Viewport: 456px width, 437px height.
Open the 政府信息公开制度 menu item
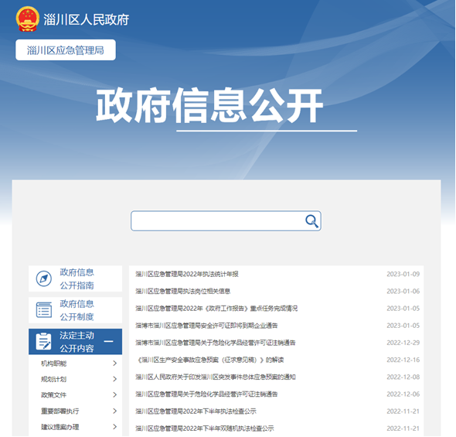point(75,310)
